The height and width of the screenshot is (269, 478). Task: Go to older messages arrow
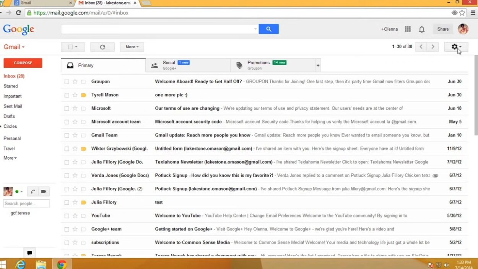tap(432, 47)
